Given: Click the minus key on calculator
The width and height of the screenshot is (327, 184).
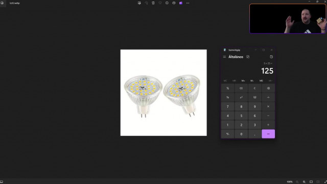Looking at the screenshot, I should pos(268,116).
